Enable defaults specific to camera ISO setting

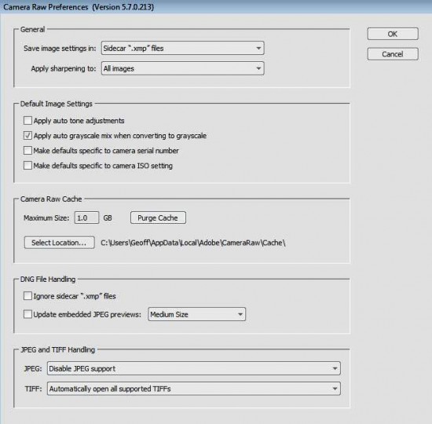tap(27, 166)
